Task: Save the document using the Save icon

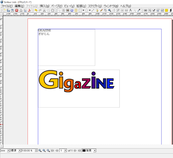Action: coord(12,11)
